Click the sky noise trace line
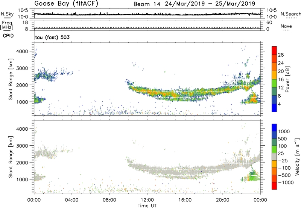This screenshot has height=208, width=301. coord(147,14)
